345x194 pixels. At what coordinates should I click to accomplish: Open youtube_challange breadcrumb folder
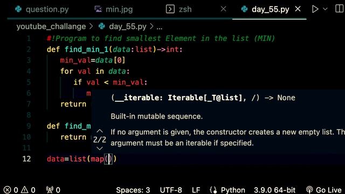(x=51, y=26)
